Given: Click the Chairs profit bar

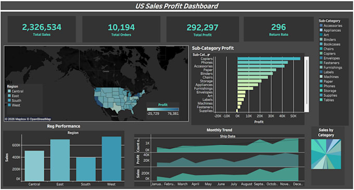Looking at the screenshot, I should point(252,78).
